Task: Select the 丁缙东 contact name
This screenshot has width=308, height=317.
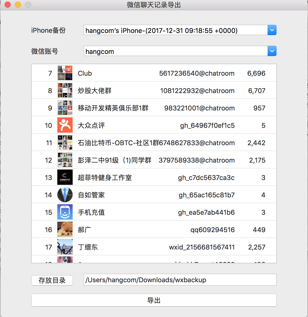Action: (x=88, y=247)
